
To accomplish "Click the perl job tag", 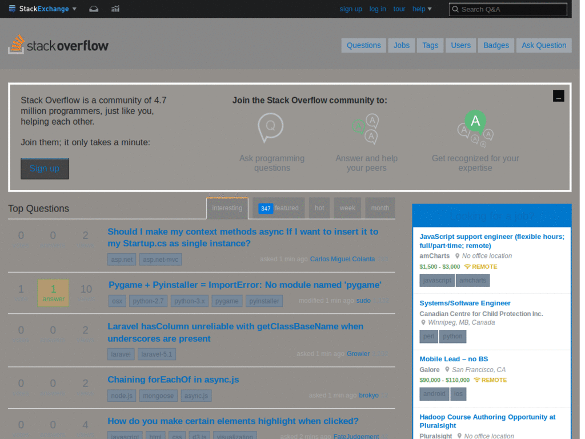I will [428, 336].
